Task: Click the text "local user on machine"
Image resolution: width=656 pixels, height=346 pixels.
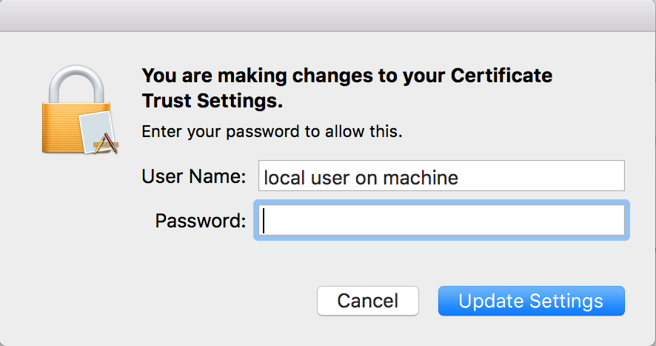Action: click(x=361, y=178)
